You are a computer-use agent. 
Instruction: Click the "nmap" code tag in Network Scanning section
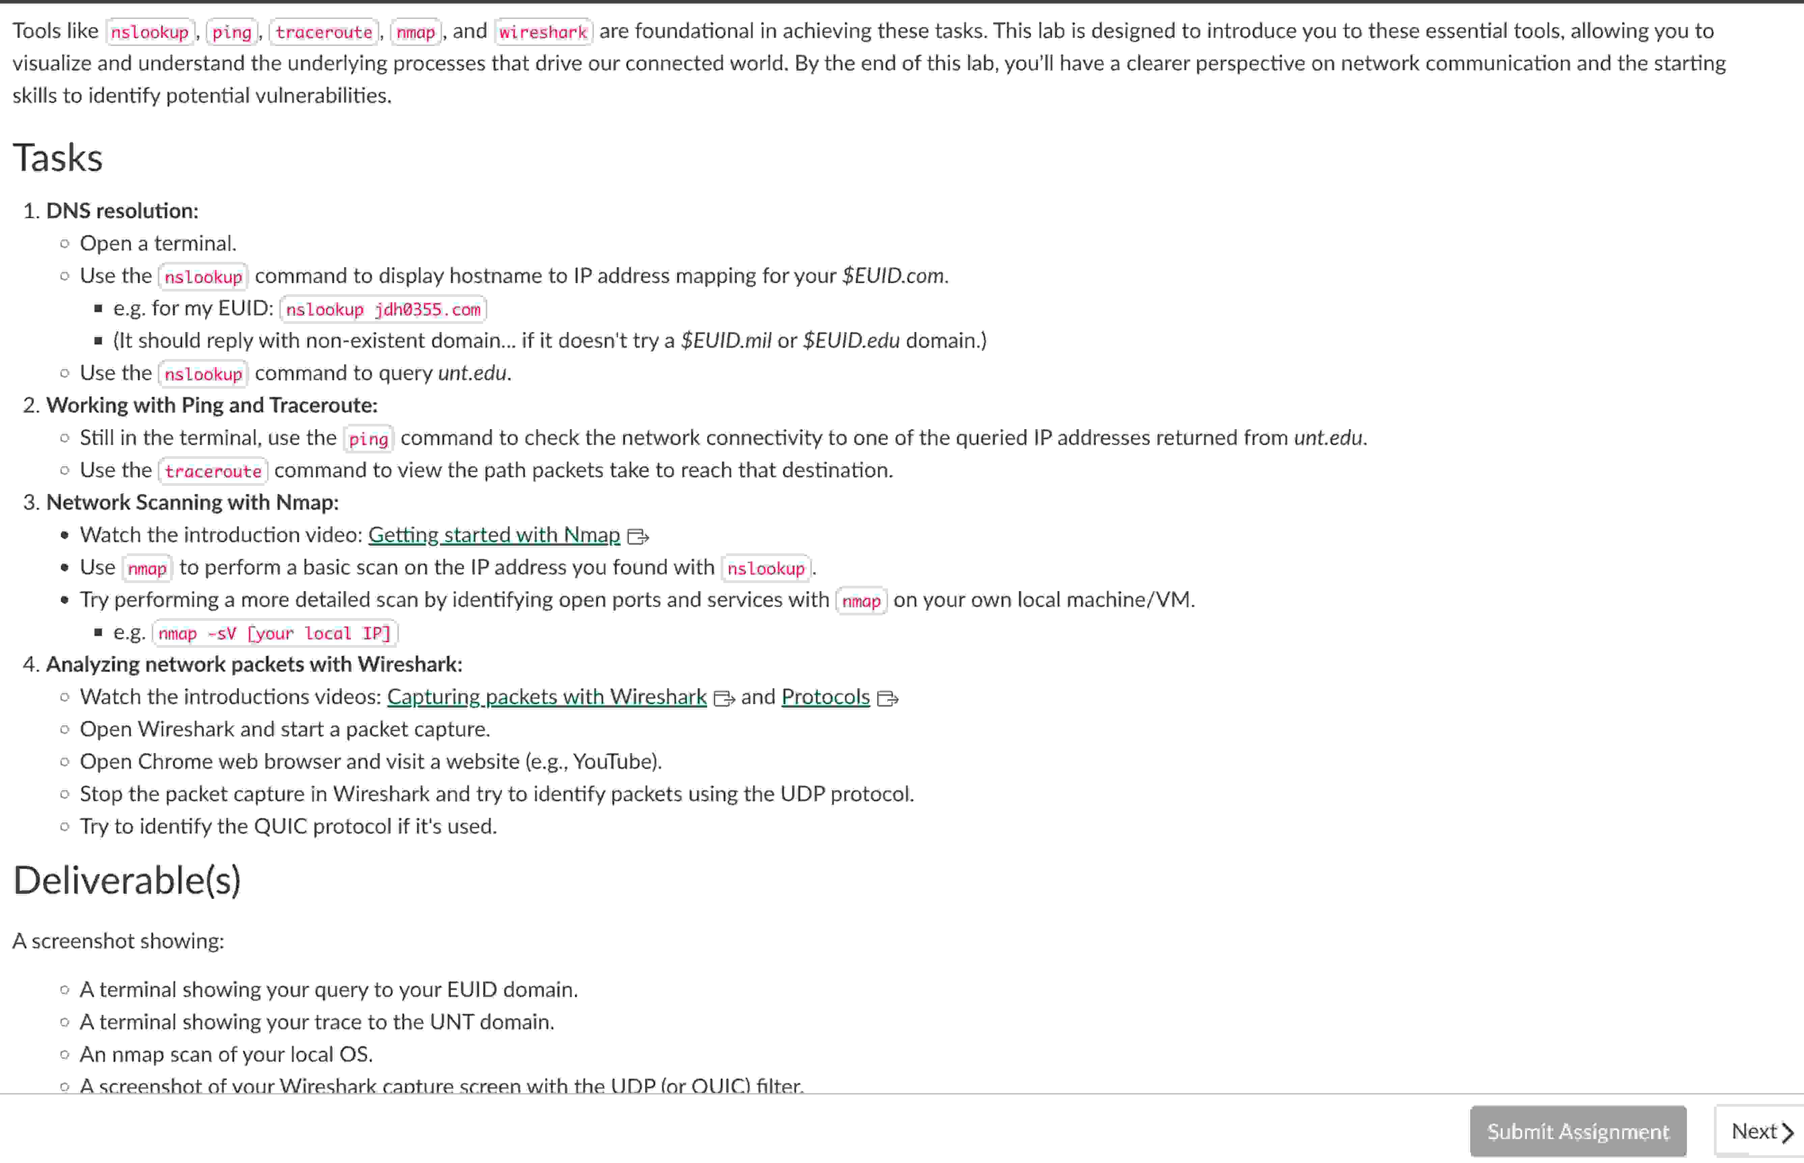(146, 568)
